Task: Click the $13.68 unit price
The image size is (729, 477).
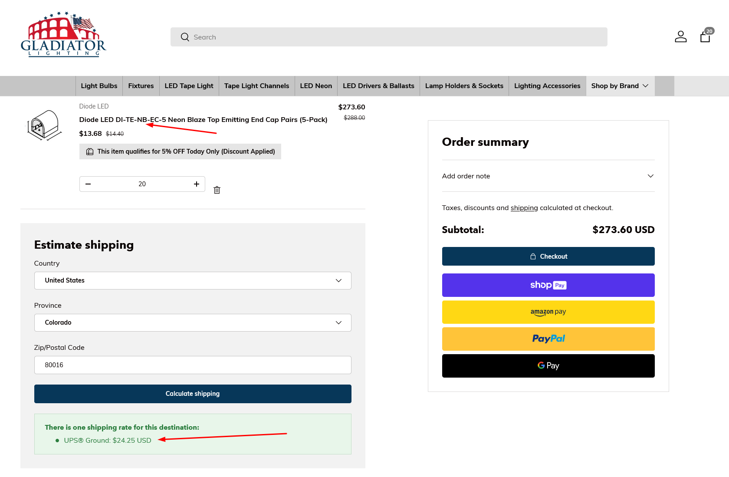Action: pyautogui.click(x=90, y=134)
